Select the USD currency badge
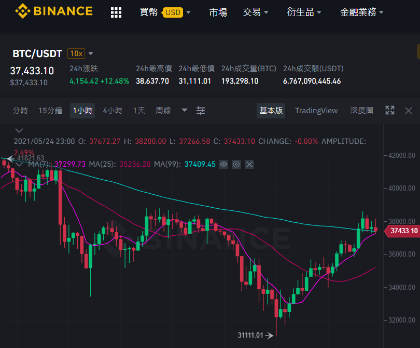Image resolution: width=420 pixels, height=348 pixels. 173,12
